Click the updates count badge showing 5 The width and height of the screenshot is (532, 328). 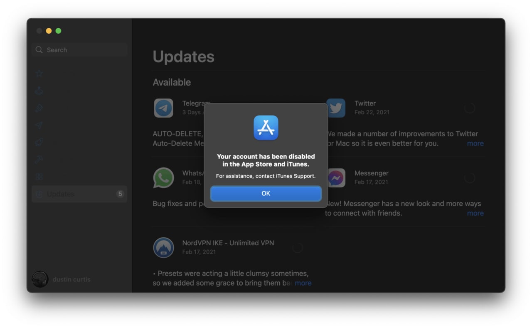click(x=120, y=194)
